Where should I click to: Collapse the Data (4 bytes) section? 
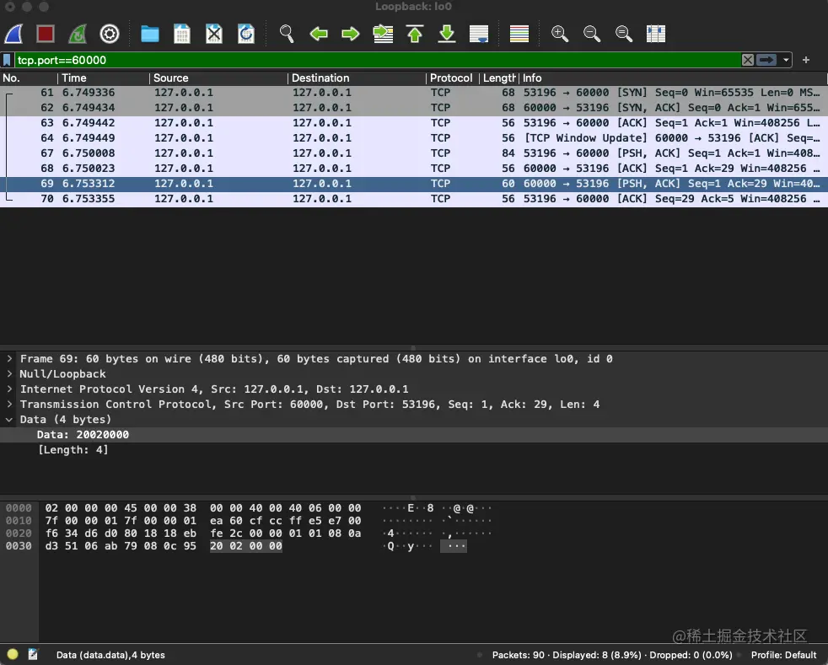(x=9, y=420)
